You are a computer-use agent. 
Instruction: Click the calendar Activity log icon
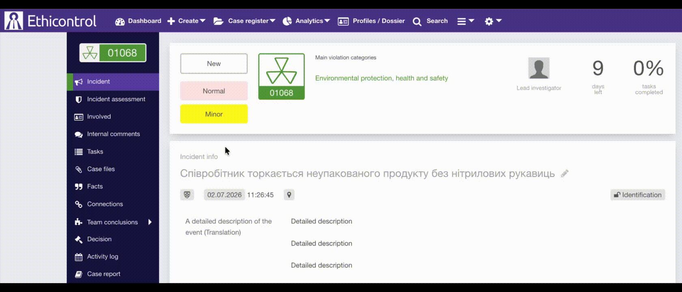point(79,257)
